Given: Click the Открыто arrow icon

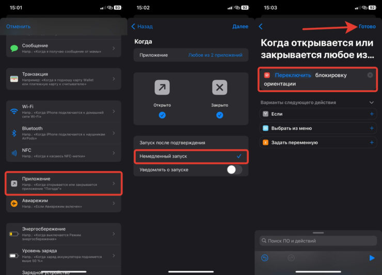Looking at the screenshot, I should click(162, 88).
